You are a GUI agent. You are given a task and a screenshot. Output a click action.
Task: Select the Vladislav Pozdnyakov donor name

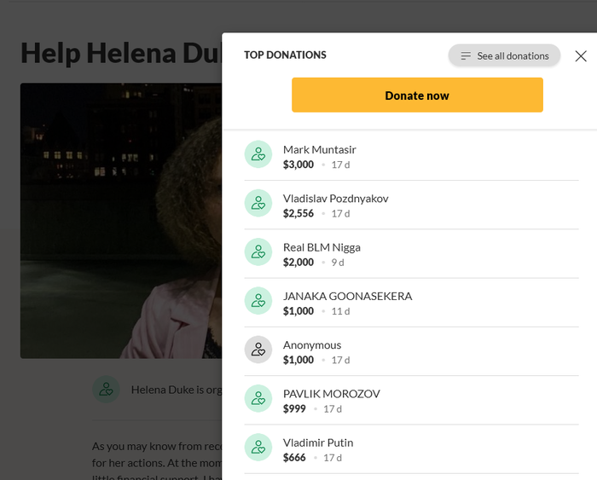[335, 199]
